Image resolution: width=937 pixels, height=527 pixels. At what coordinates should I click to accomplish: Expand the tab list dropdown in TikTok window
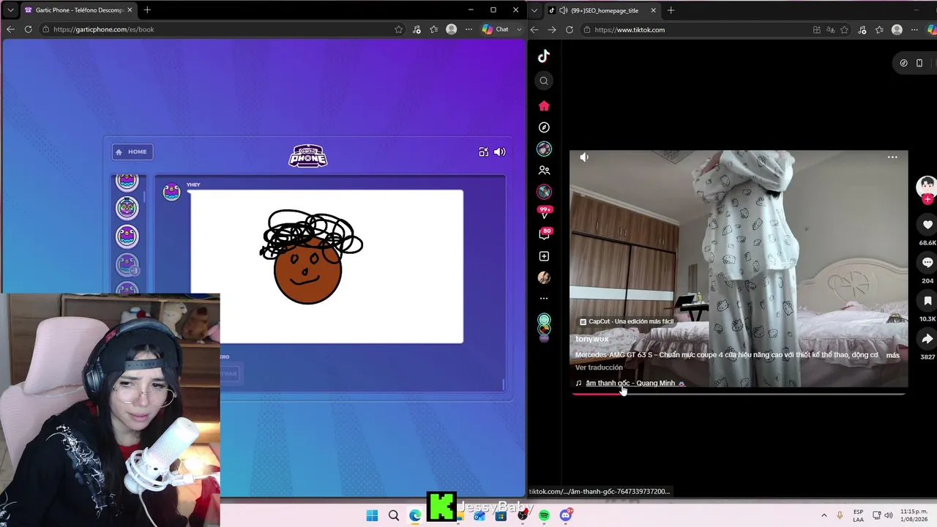pyautogui.click(x=534, y=10)
